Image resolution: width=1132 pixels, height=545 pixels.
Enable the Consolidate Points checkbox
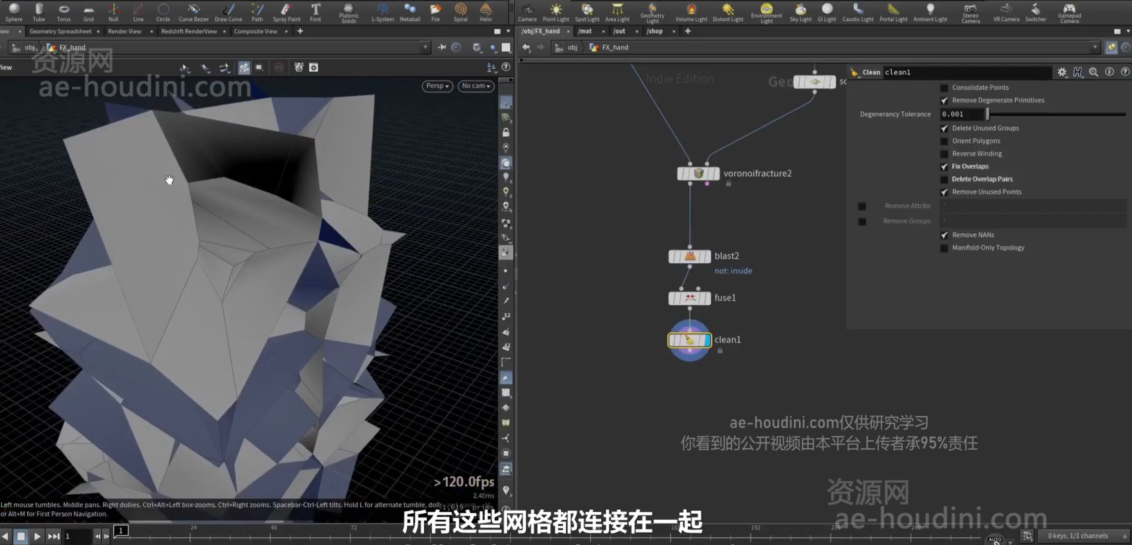coord(944,88)
